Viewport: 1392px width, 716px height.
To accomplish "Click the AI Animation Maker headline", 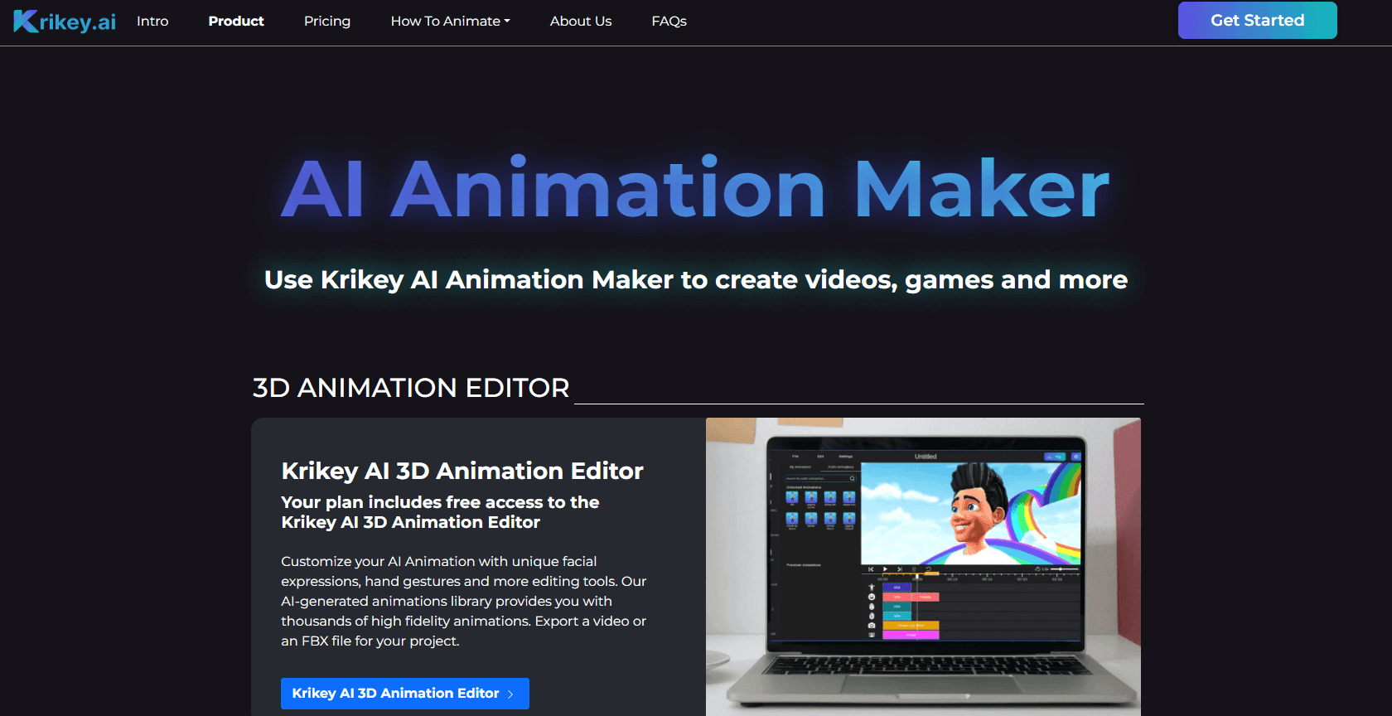I will point(695,189).
